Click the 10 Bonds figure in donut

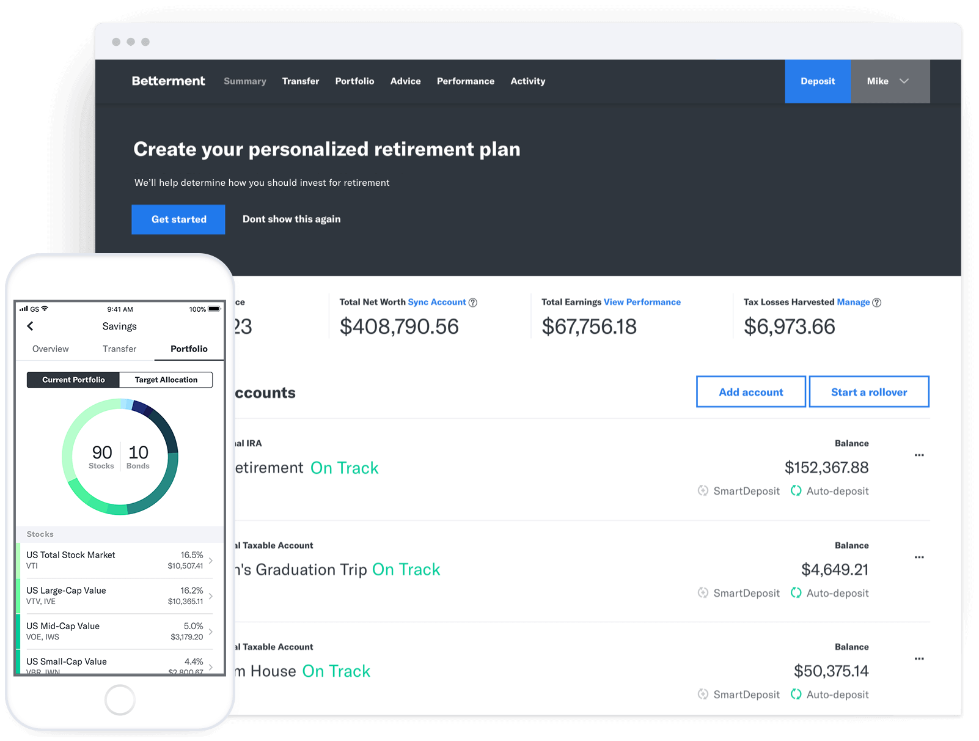coord(138,457)
